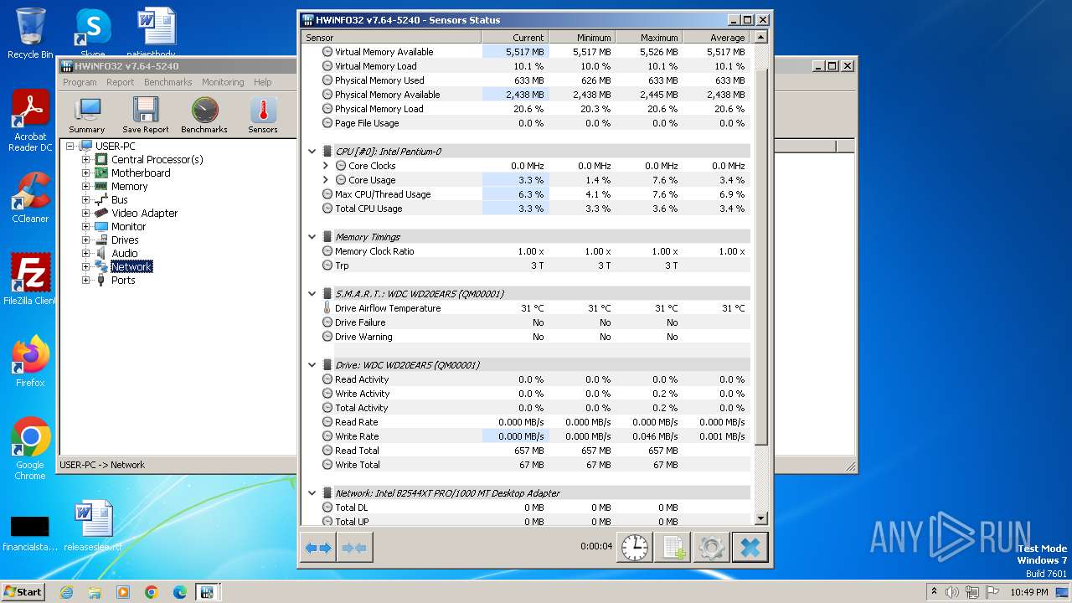Viewport: 1072px width, 603px height.
Task: Open Recycle Bin desktop icon
Action: [x=30, y=33]
